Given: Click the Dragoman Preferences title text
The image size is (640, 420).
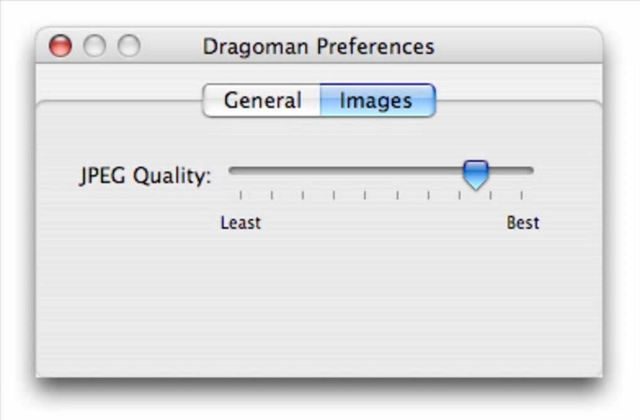Looking at the screenshot, I should click(x=318, y=46).
